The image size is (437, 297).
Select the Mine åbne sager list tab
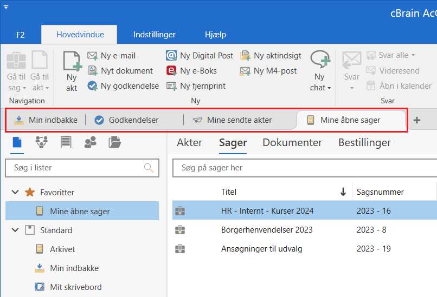pos(350,120)
